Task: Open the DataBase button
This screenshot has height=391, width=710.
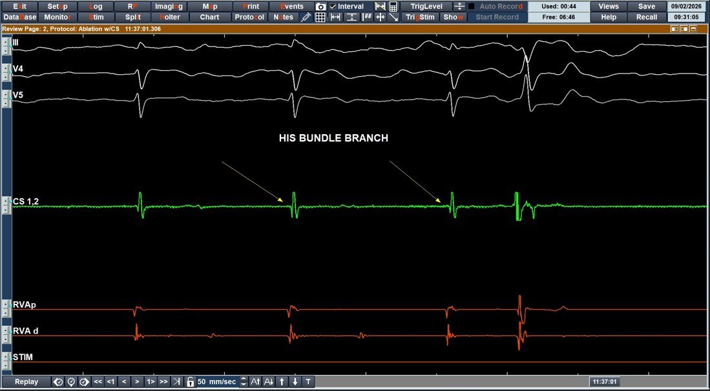Action: [19, 17]
